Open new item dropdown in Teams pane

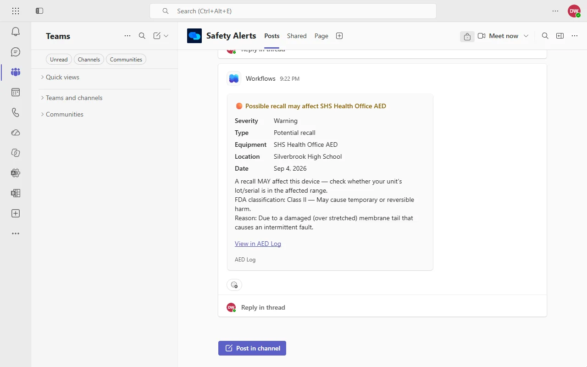pyautogui.click(x=166, y=36)
